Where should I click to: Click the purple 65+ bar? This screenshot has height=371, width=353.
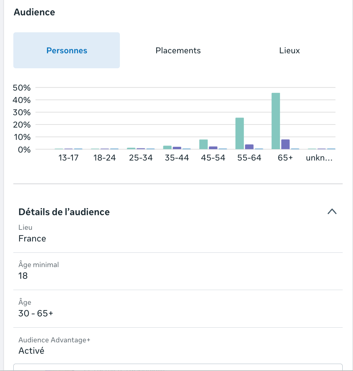point(285,144)
